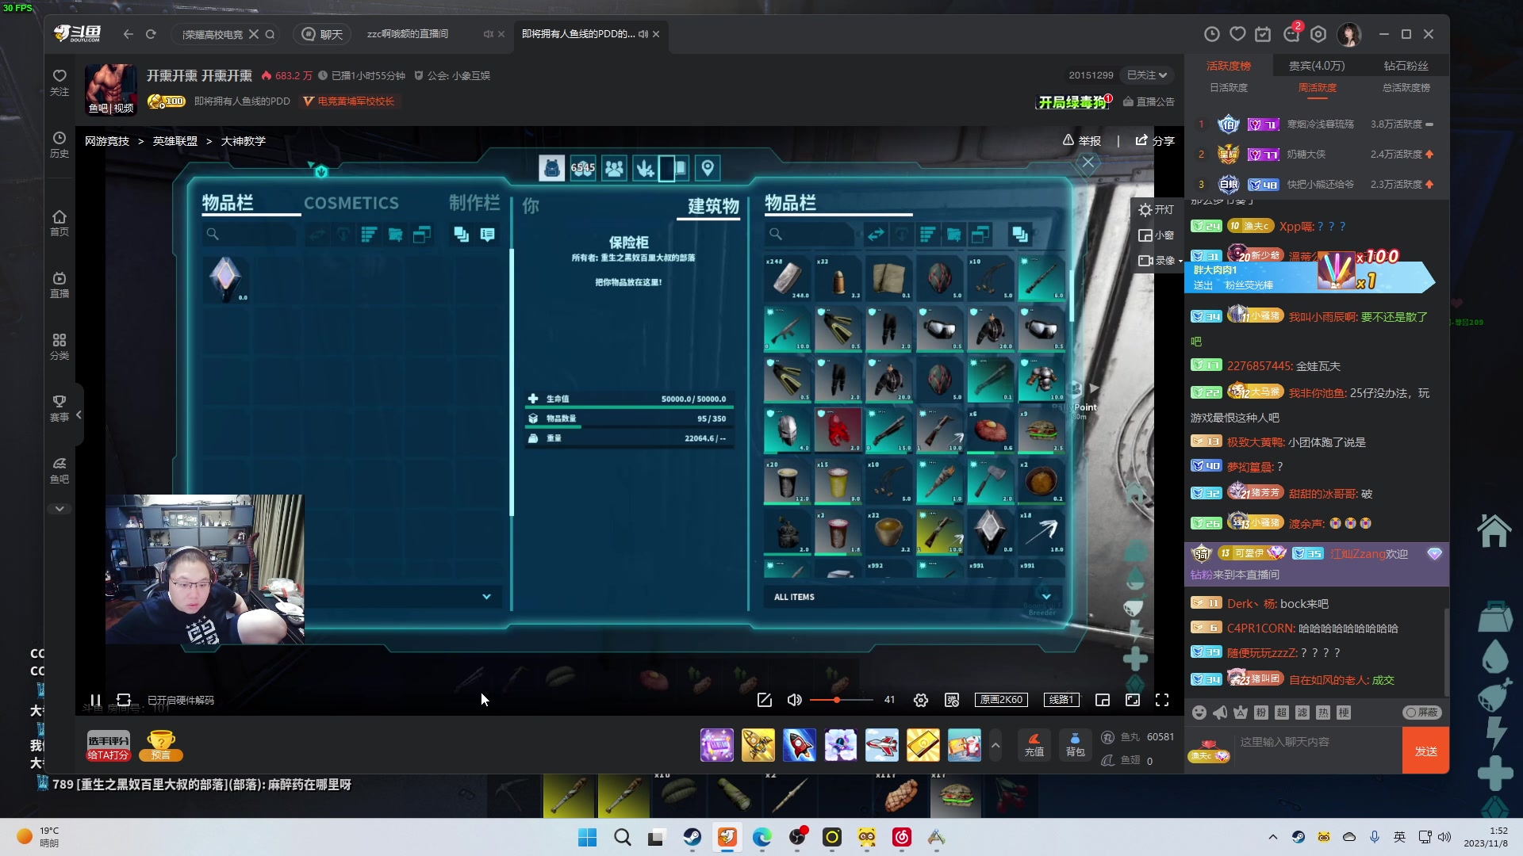Toggle danmaku edit icon in player
The image size is (1523, 856).
[765, 700]
